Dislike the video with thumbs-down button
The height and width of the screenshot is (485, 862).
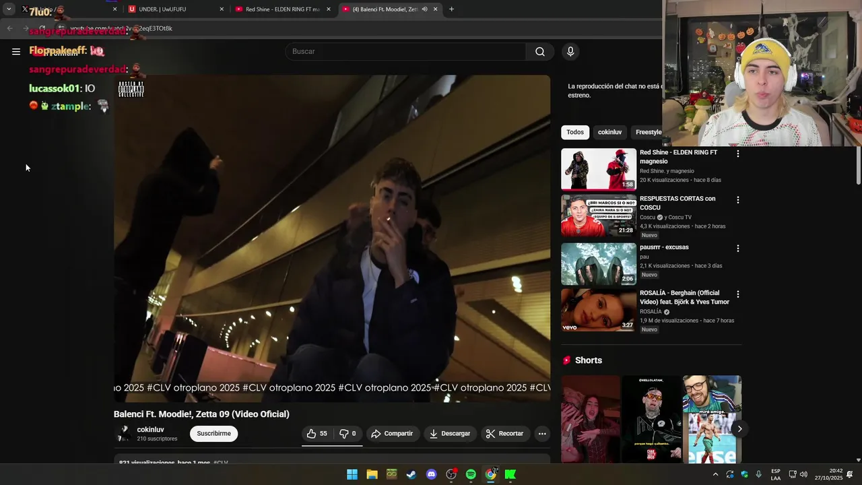347,434
